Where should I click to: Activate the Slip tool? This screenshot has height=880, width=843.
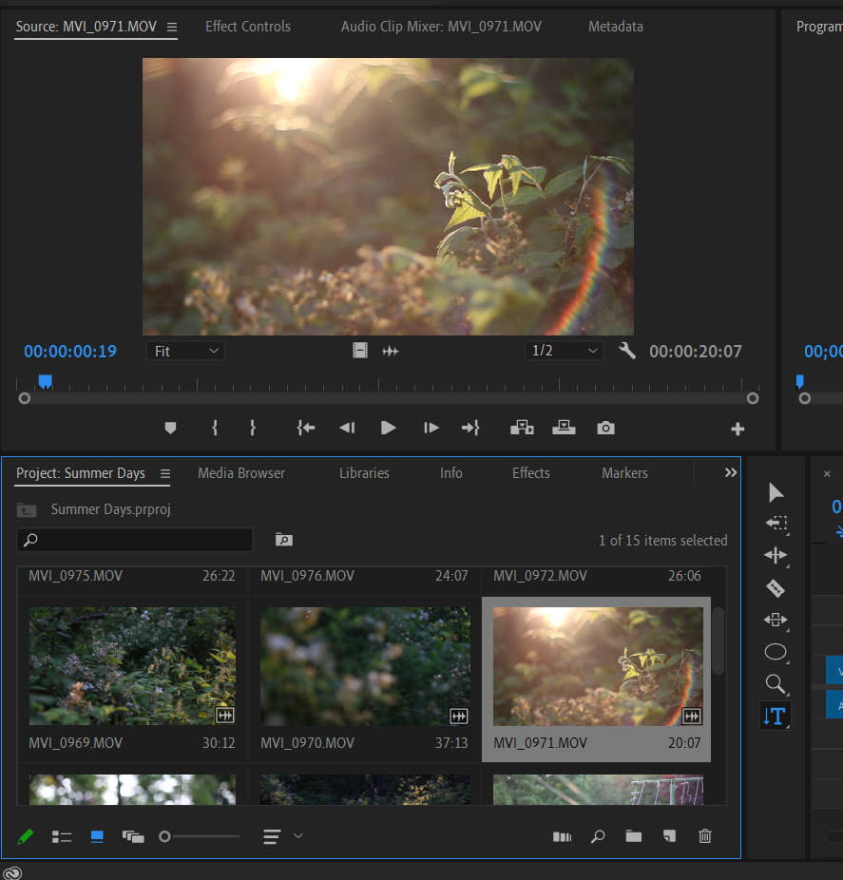point(776,621)
